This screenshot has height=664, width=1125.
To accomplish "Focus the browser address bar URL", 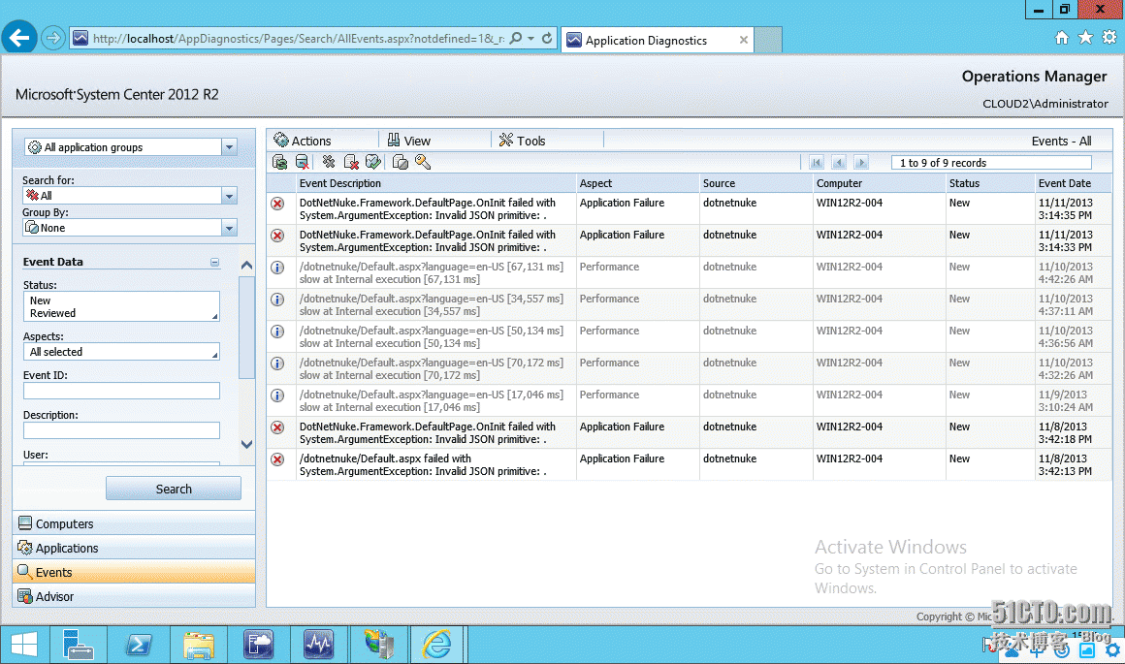I will (299, 39).
